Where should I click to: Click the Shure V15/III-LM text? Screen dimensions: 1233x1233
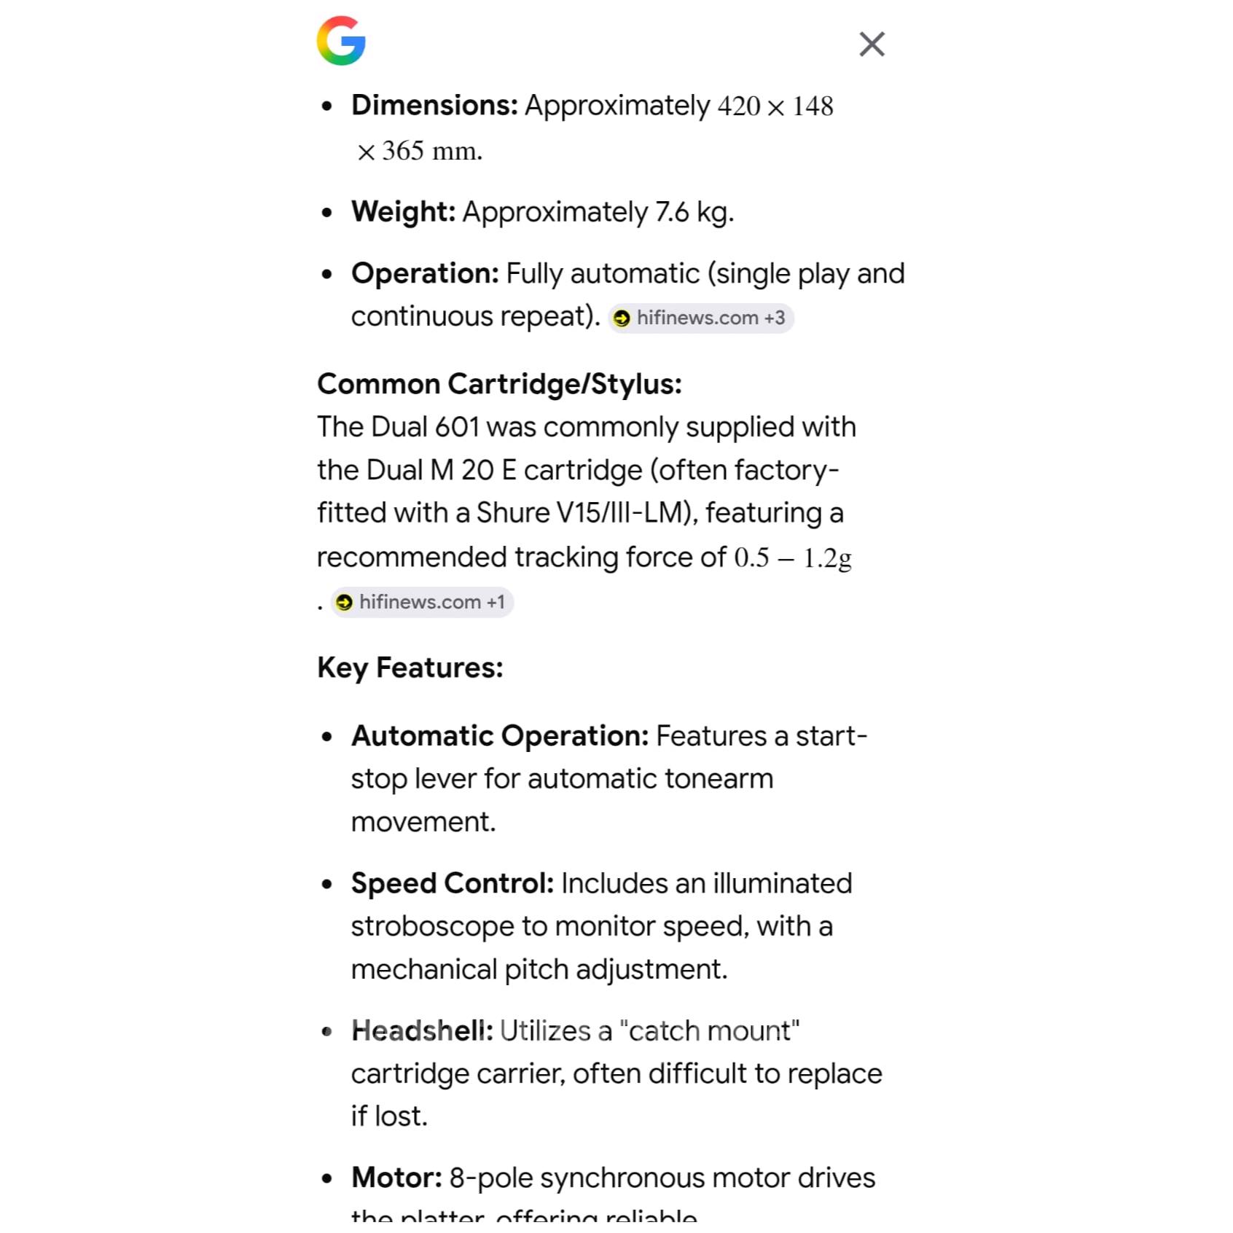point(584,513)
